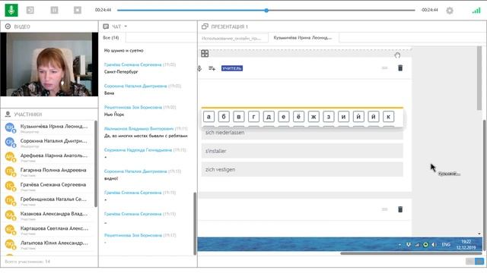Click the letter г key

pos(253,117)
